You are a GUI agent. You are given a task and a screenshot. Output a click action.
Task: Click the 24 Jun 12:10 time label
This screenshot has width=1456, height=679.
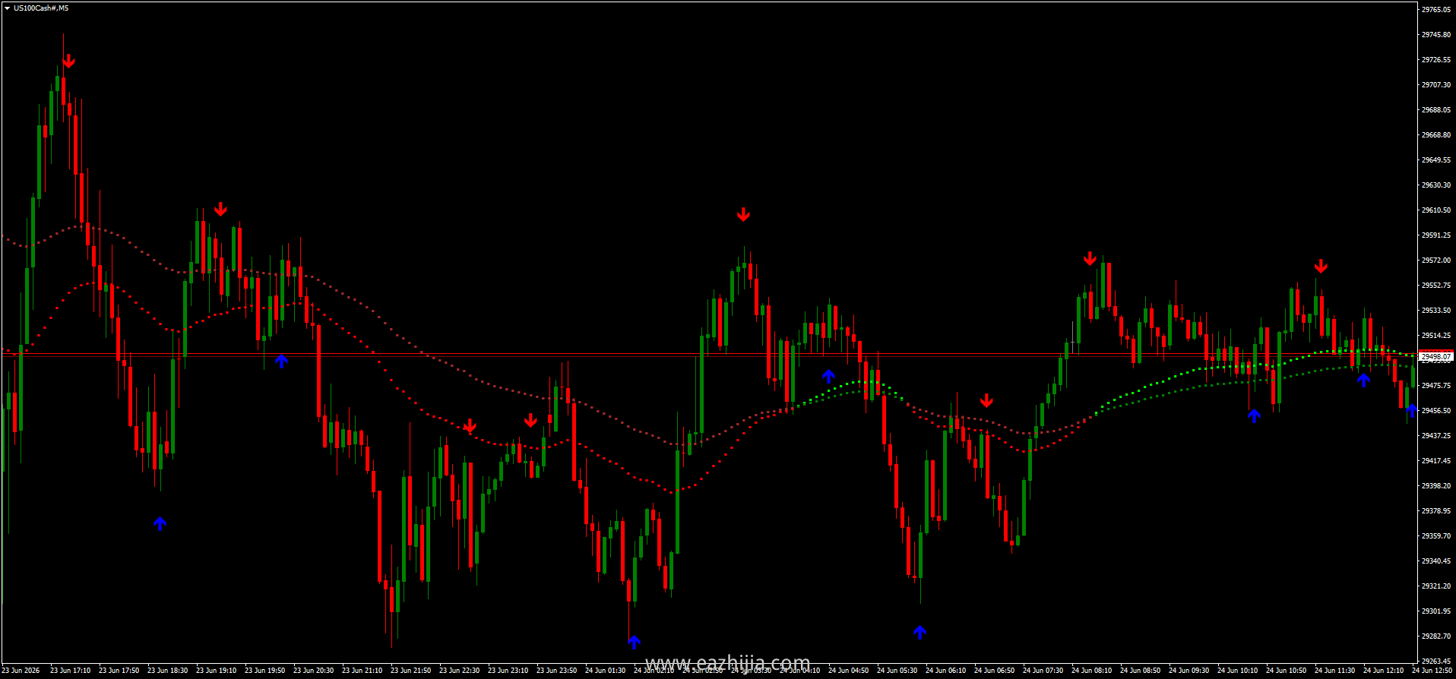[1383, 670]
